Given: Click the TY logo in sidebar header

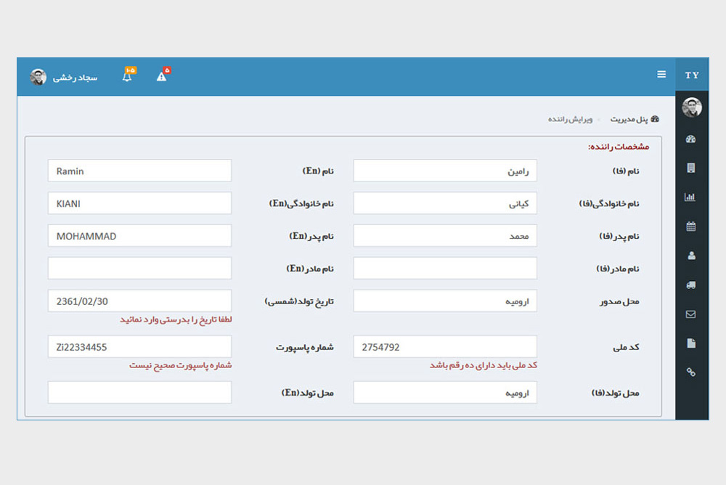Looking at the screenshot, I should coord(692,75).
